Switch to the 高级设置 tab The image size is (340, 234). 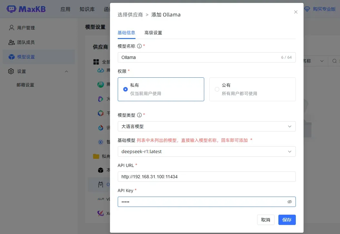pos(153,33)
